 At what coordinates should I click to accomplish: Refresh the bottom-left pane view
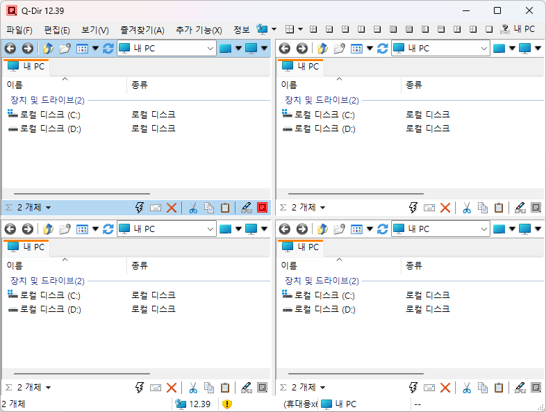(x=108, y=229)
